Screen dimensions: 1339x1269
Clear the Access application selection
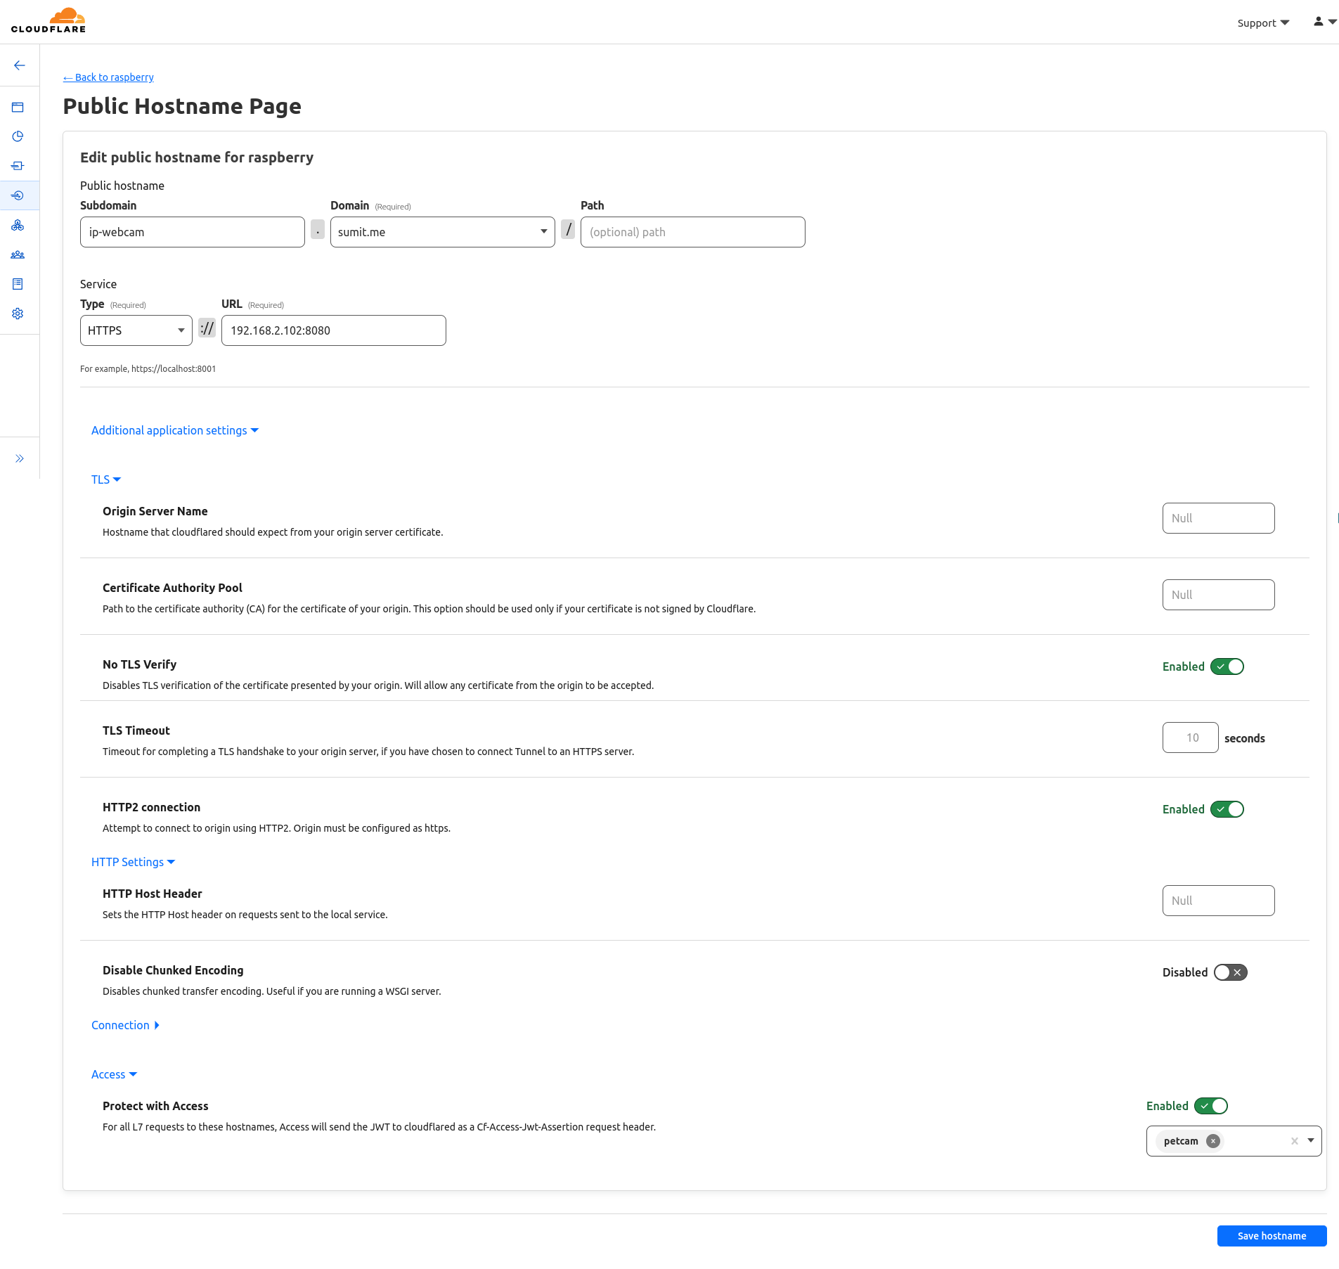(1294, 1141)
